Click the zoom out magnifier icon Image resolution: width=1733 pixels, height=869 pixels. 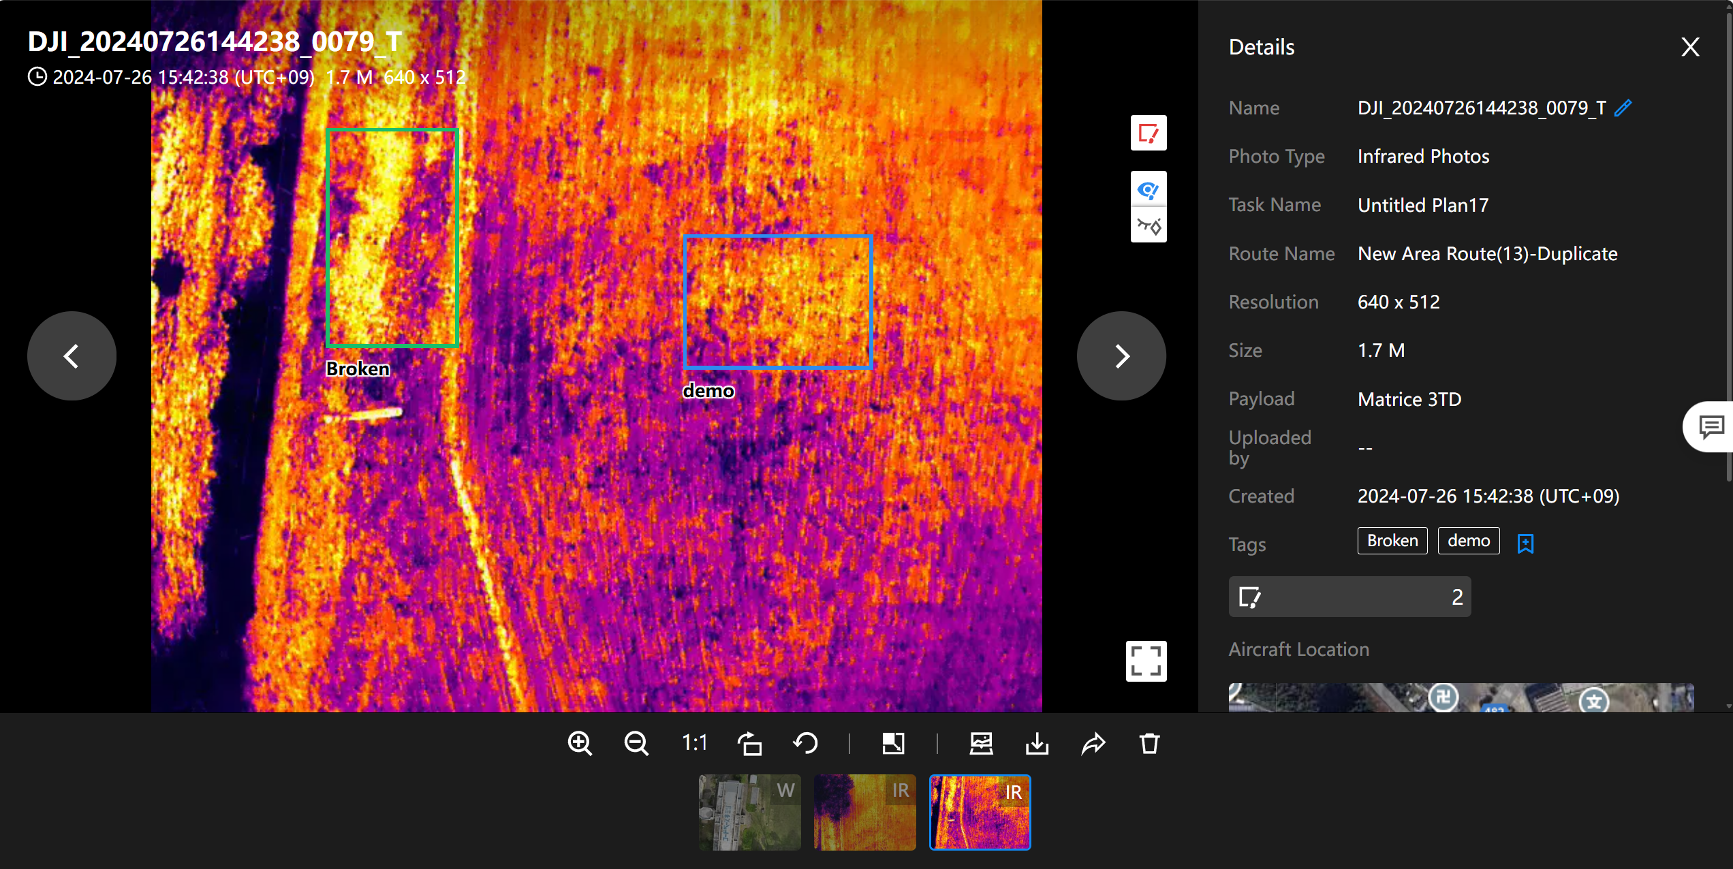(x=636, y=743)
